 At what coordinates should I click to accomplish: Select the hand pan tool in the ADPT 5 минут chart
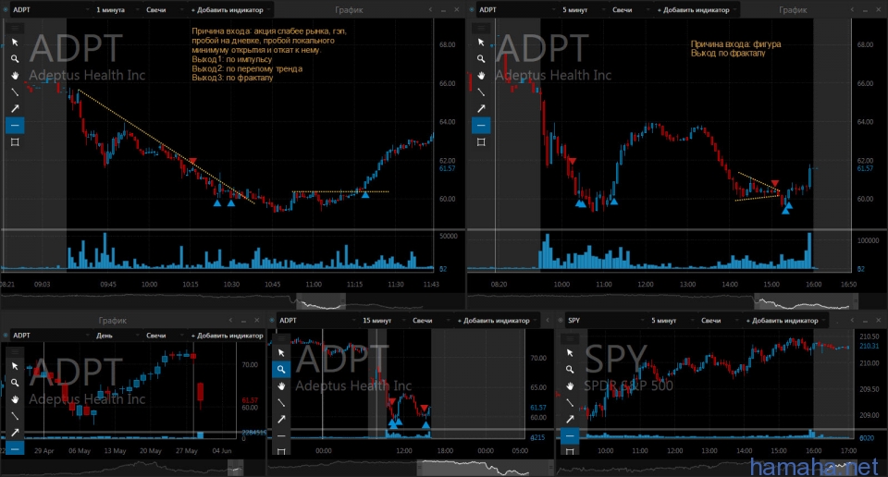(x=481, y=75)
